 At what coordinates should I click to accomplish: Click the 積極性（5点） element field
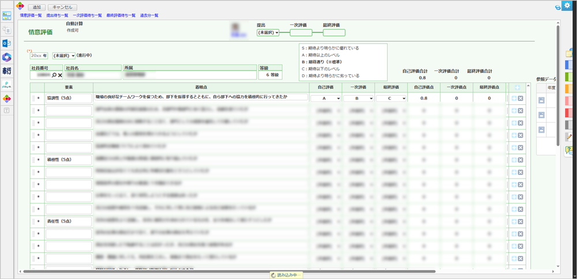69,160
